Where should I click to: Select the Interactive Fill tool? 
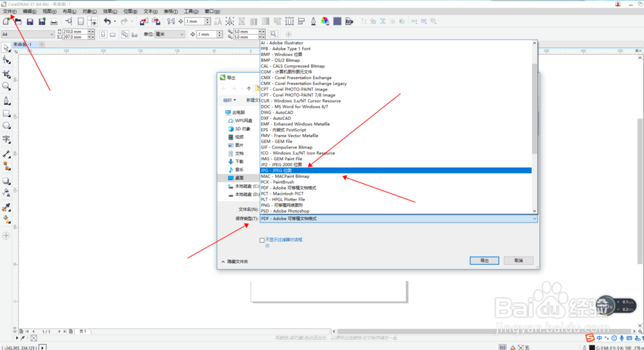[x=6, y=219]
